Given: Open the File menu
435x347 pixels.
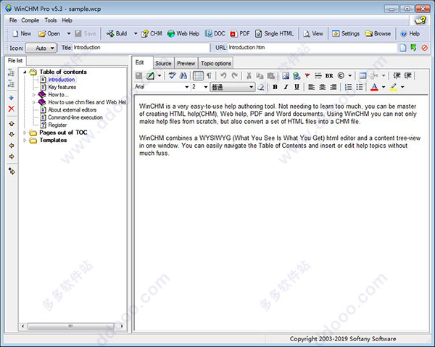Looking at the screenshot, I should tap(13, 20).
